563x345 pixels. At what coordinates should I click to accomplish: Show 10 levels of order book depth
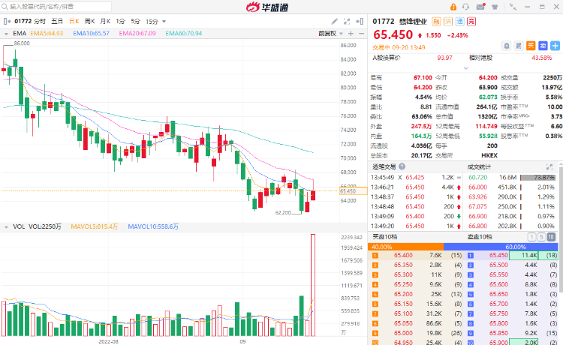pyautogui.click(x=551, y=237)
